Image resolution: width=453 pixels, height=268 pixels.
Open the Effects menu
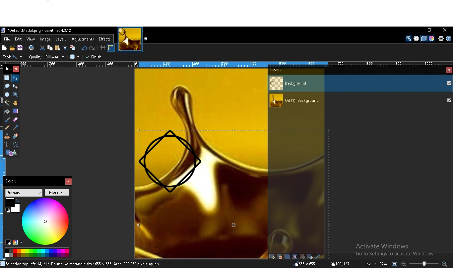click(x=105, y=39)
